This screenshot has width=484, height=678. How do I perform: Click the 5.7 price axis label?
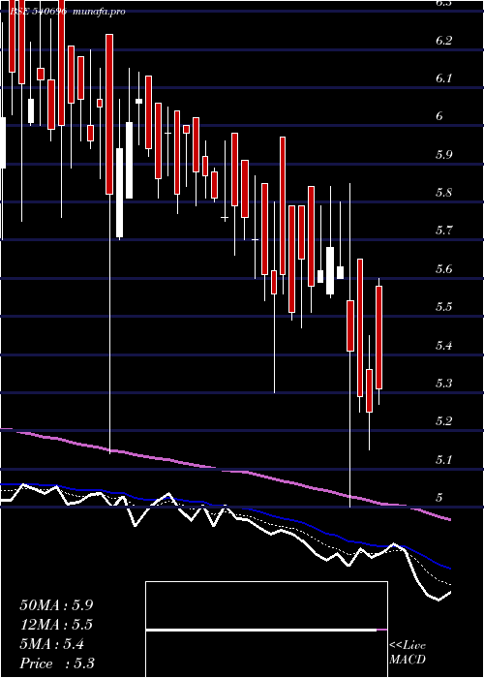[x=443, y=231]
